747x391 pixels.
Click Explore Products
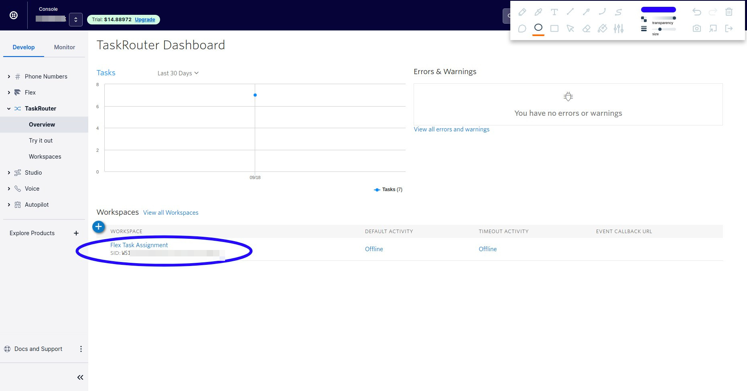(x=32, y=233)
